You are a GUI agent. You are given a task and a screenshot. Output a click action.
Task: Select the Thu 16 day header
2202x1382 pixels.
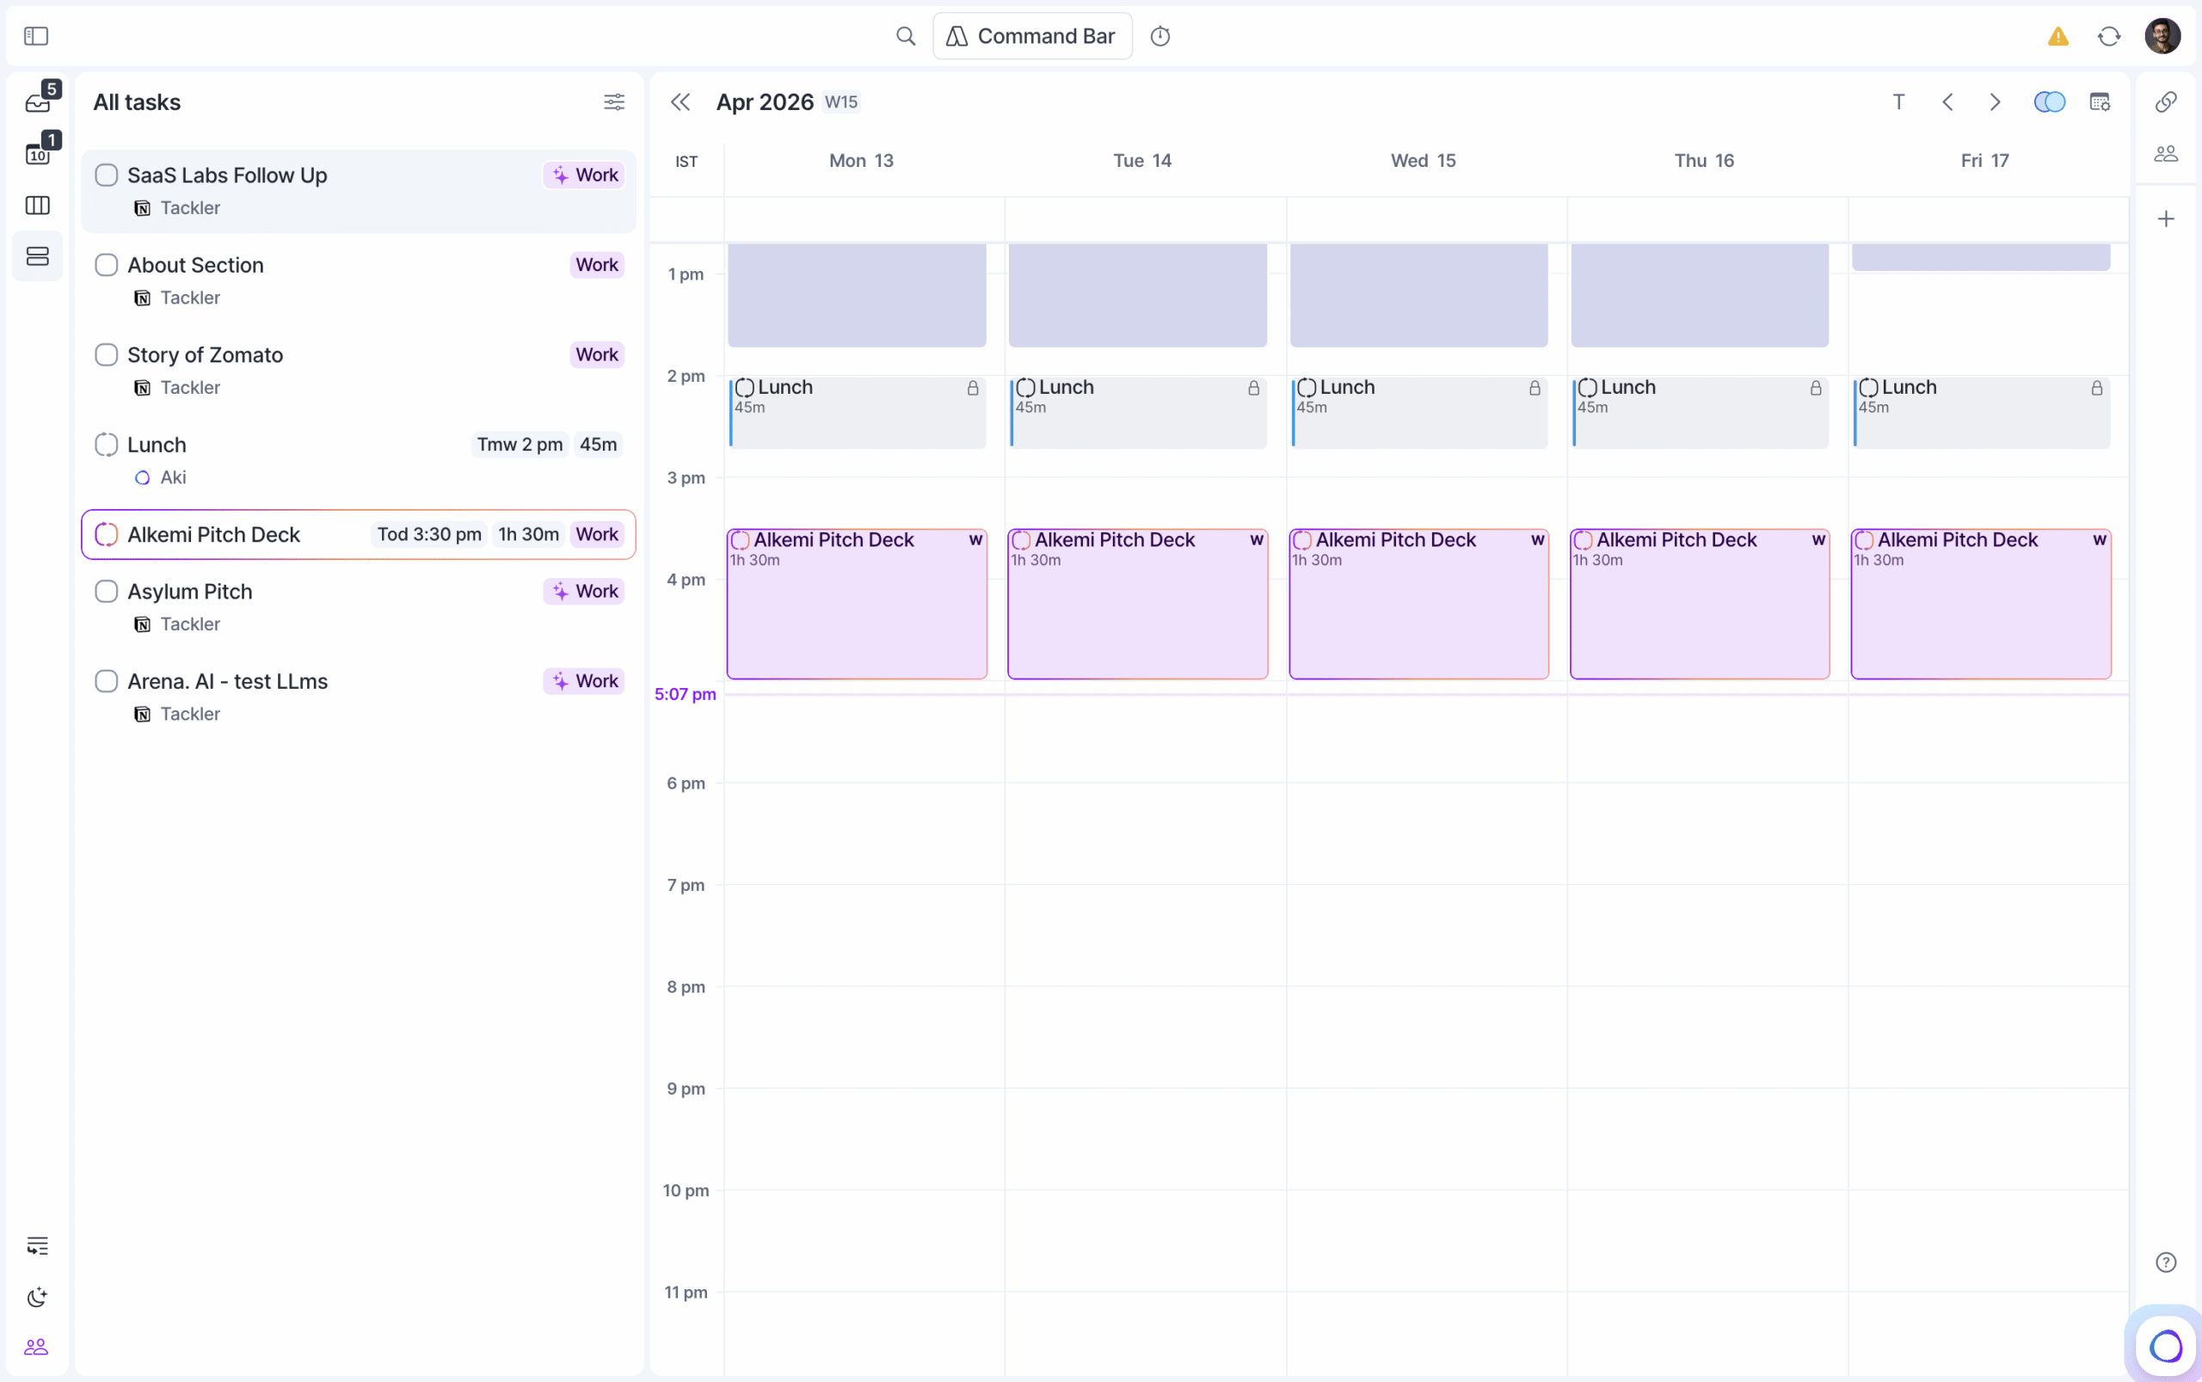(x=1704, y=160)
